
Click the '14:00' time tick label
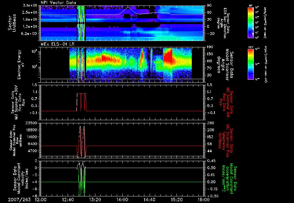(122, 200)
